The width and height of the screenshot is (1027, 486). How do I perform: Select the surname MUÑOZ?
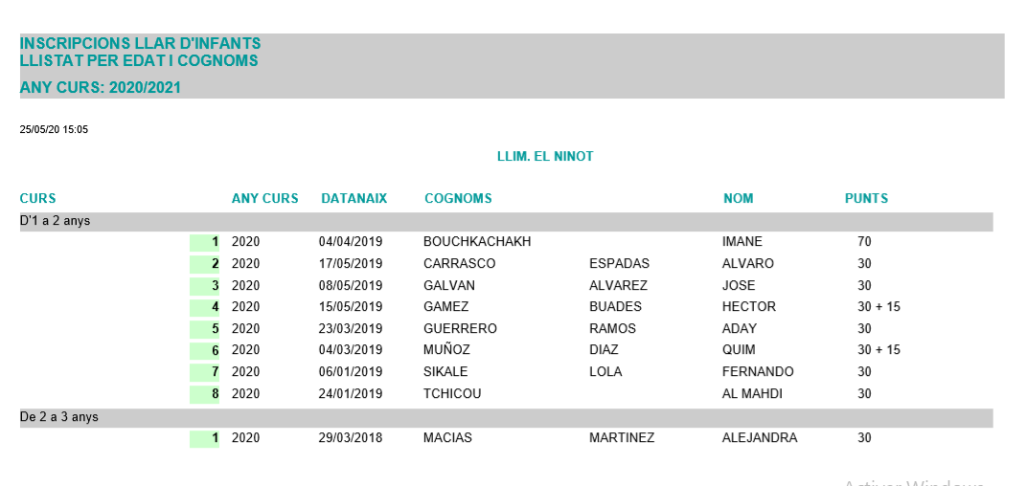[446, 350]
